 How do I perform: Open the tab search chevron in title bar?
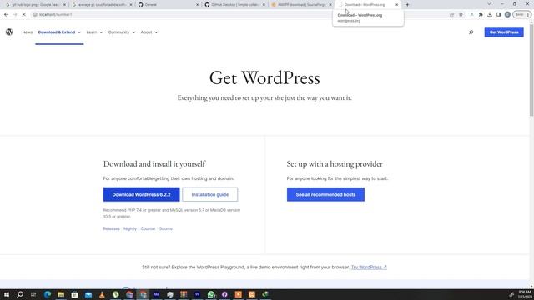click(x=489, y=4)
